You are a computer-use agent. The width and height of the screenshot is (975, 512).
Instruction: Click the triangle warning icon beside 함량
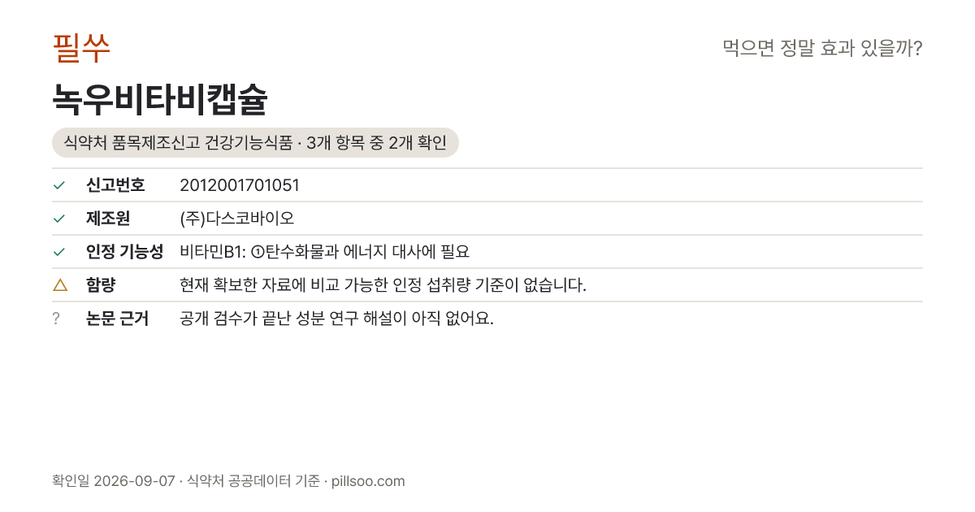click(x=59, y=284)
